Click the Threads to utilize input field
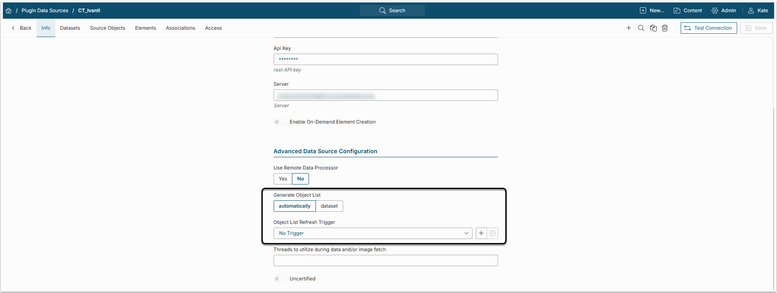Viewport: 777px width, 293px height. click(x=385, y=260)
